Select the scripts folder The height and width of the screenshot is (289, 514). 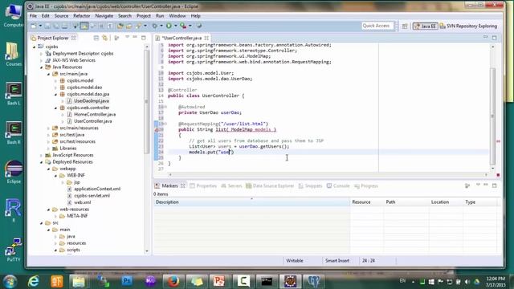[73, 250]
